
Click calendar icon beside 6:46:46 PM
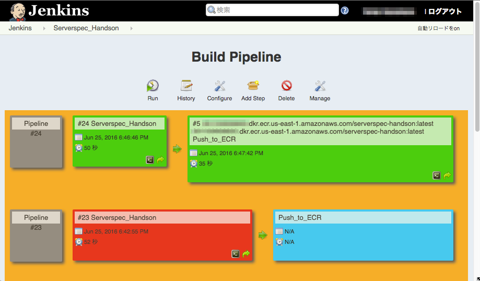pyautogui.click(x=79, y=137)
